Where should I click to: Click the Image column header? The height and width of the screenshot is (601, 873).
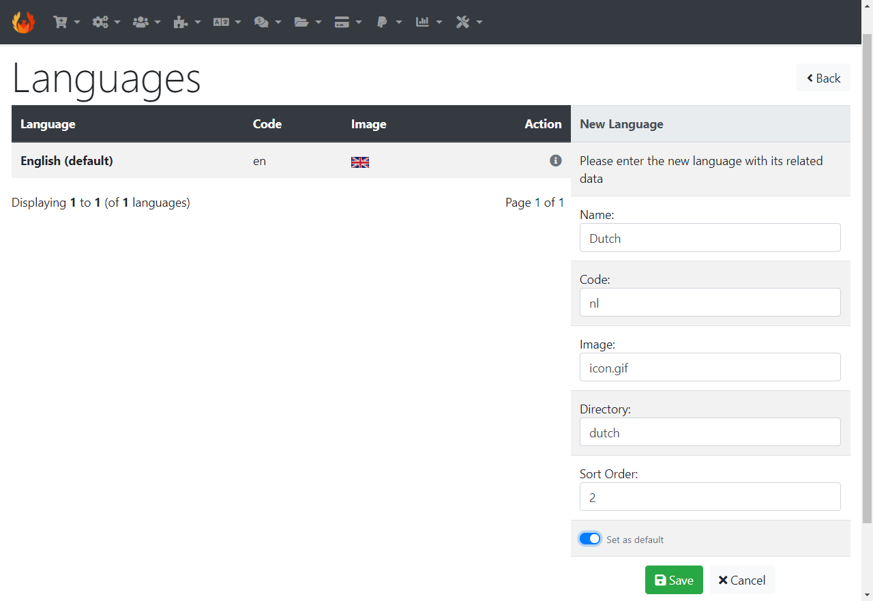[369, 124]
